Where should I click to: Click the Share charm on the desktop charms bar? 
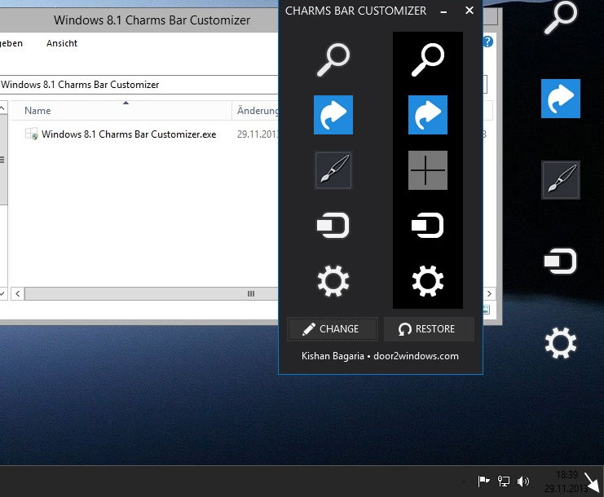(x=561, y=99)
